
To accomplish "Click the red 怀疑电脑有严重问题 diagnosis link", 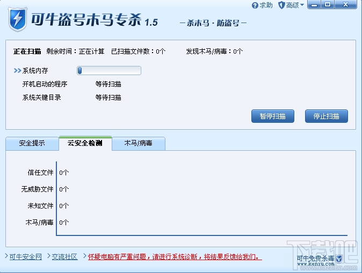I will click(175, 256).
